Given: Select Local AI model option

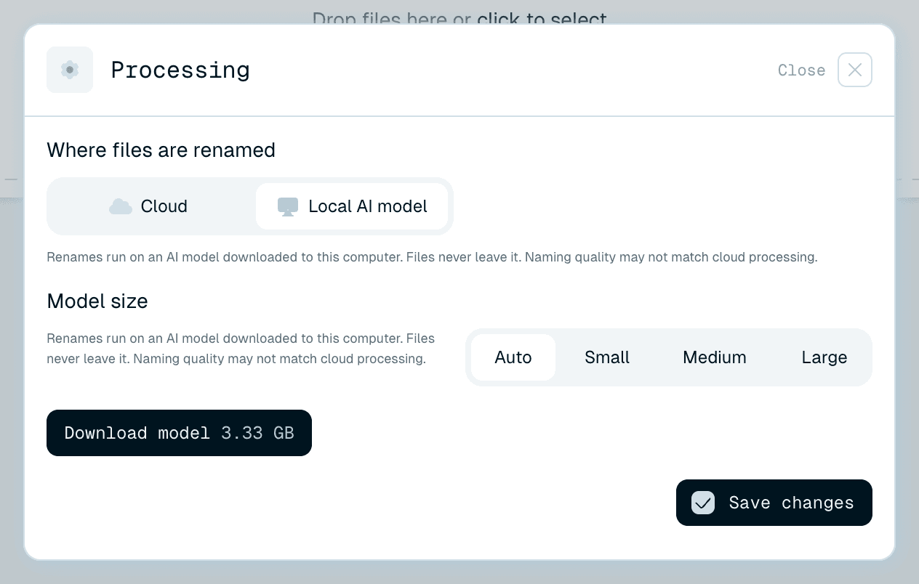Looking at the screenshot, I should [352, 206].
